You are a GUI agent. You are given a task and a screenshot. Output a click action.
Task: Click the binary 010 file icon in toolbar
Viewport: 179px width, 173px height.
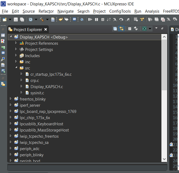53,20
